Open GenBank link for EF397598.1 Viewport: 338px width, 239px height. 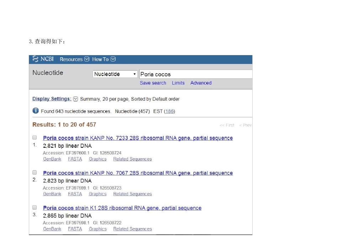(x=52, y=229)
